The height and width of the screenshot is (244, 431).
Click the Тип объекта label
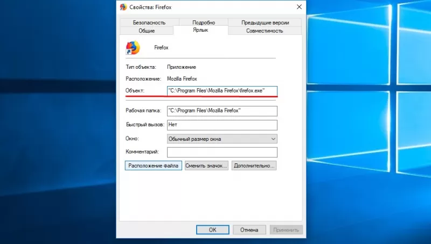pyautogui.click(x=141, y=67)
